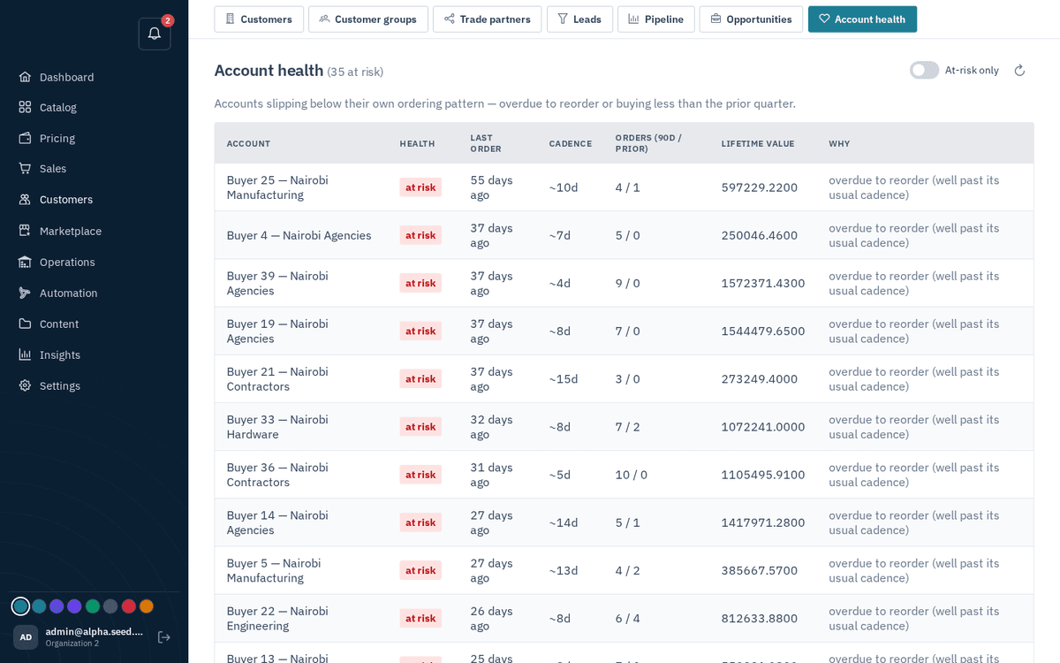Viewport: 1060px width, 663px height.
Task: Open the Customers tab
Action: click(259, 19)
